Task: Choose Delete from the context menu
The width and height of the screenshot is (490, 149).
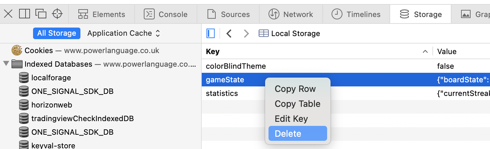Action: (x=298, y=134)
